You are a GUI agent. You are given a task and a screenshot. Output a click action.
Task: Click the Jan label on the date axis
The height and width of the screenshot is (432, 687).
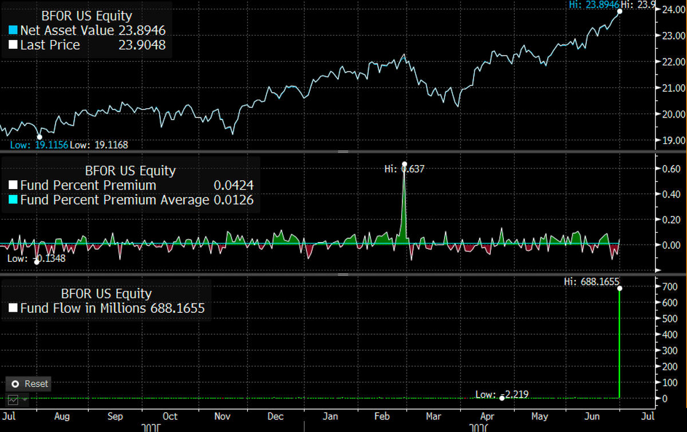tap(330, 417)
